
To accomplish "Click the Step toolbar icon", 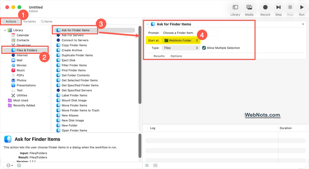I will 279,7.
